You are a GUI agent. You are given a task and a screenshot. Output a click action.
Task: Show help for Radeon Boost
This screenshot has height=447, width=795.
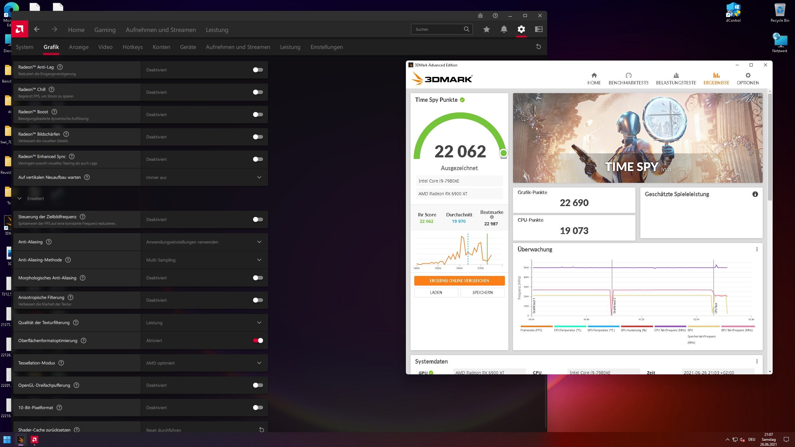tap(54, 112)
